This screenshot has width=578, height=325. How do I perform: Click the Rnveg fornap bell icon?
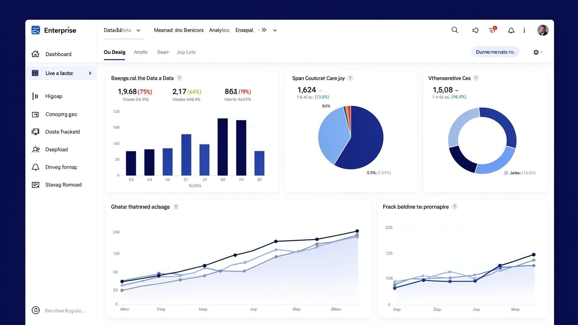36,167
